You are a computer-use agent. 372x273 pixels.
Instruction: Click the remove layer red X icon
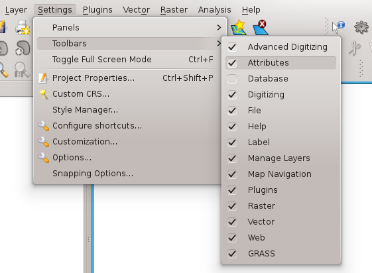pyautogui.click(x=260, y=27)
